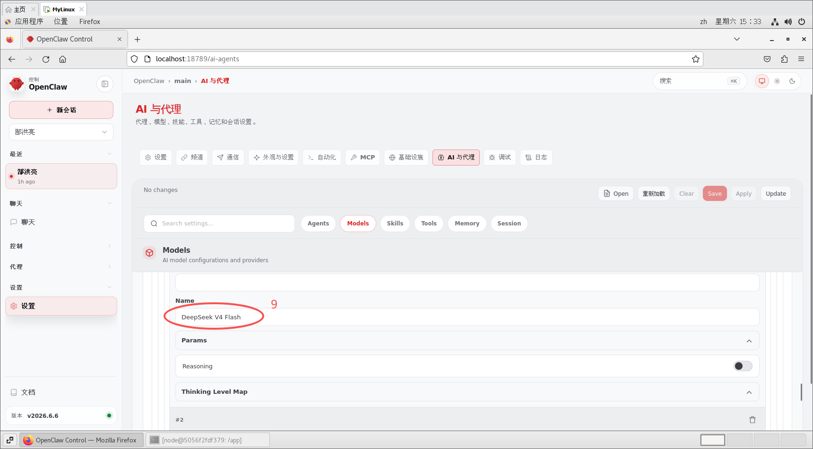The image size is (813, 449).
Task: Click the shield icon in address bar
Action: (134, 59)
